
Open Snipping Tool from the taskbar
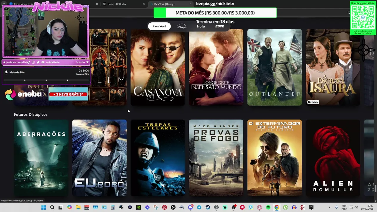point(156,207)
